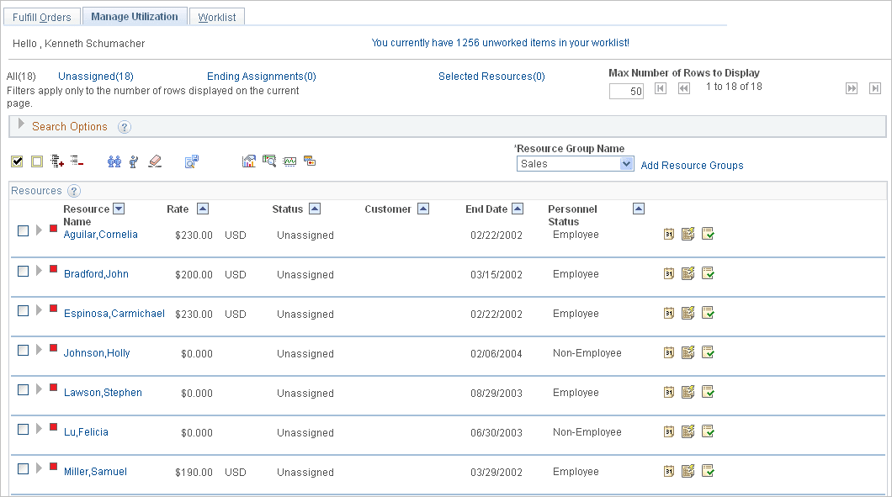Open the Unassigned(18) filter link
892x497 pixels.
(x=95, y=76)
